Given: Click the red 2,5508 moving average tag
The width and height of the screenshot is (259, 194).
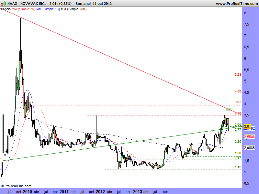Looking at the screenshot, I should pyautogui.click(x=249, y=137).
